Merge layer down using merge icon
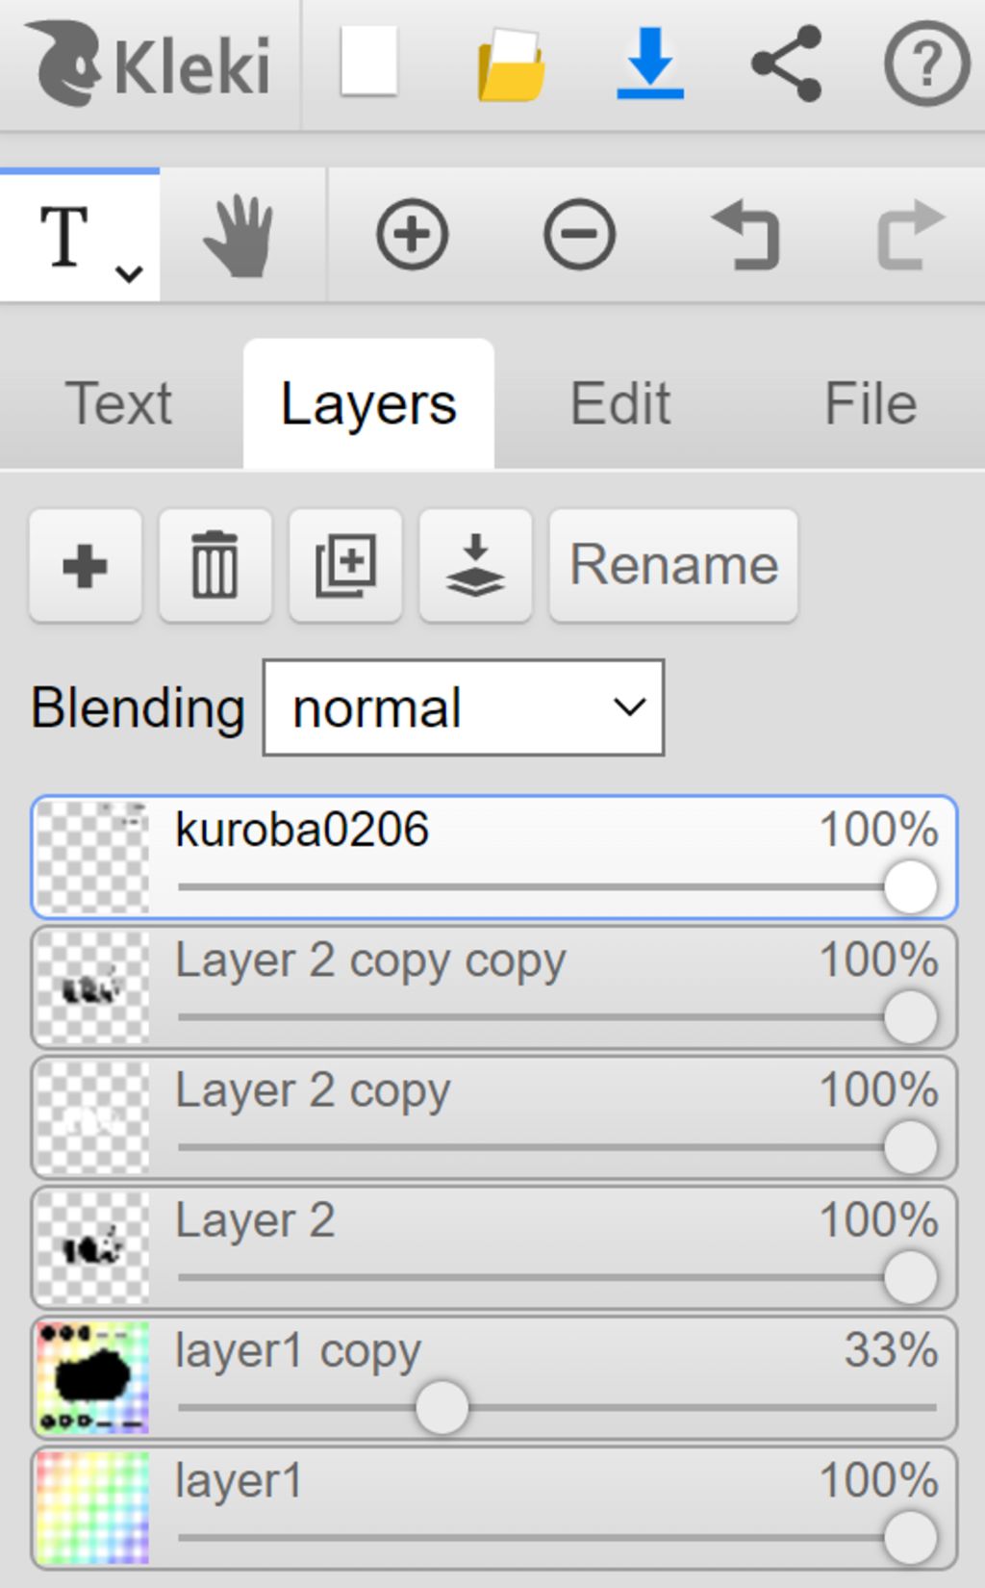This screenshot has width=985, height=1588. pyautogui.click(x=475, y=565)
